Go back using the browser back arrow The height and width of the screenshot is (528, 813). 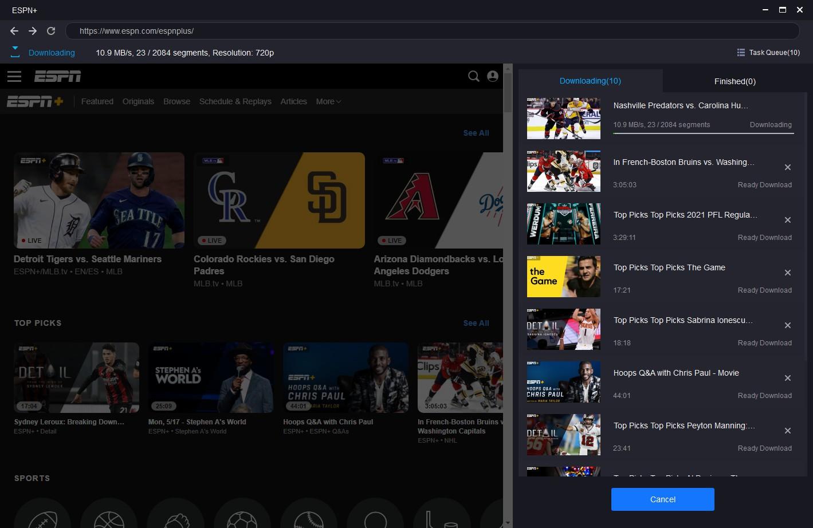point(14,31)
